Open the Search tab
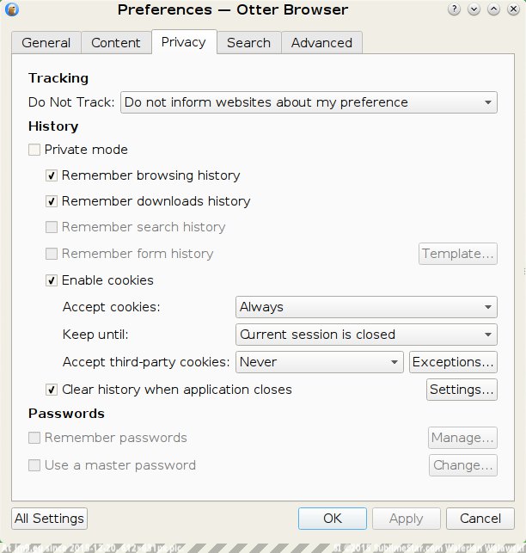526x553 pixels. coord(249,43)
